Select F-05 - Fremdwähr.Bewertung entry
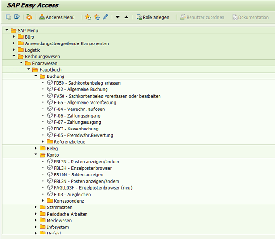 [x=84, y=135]
